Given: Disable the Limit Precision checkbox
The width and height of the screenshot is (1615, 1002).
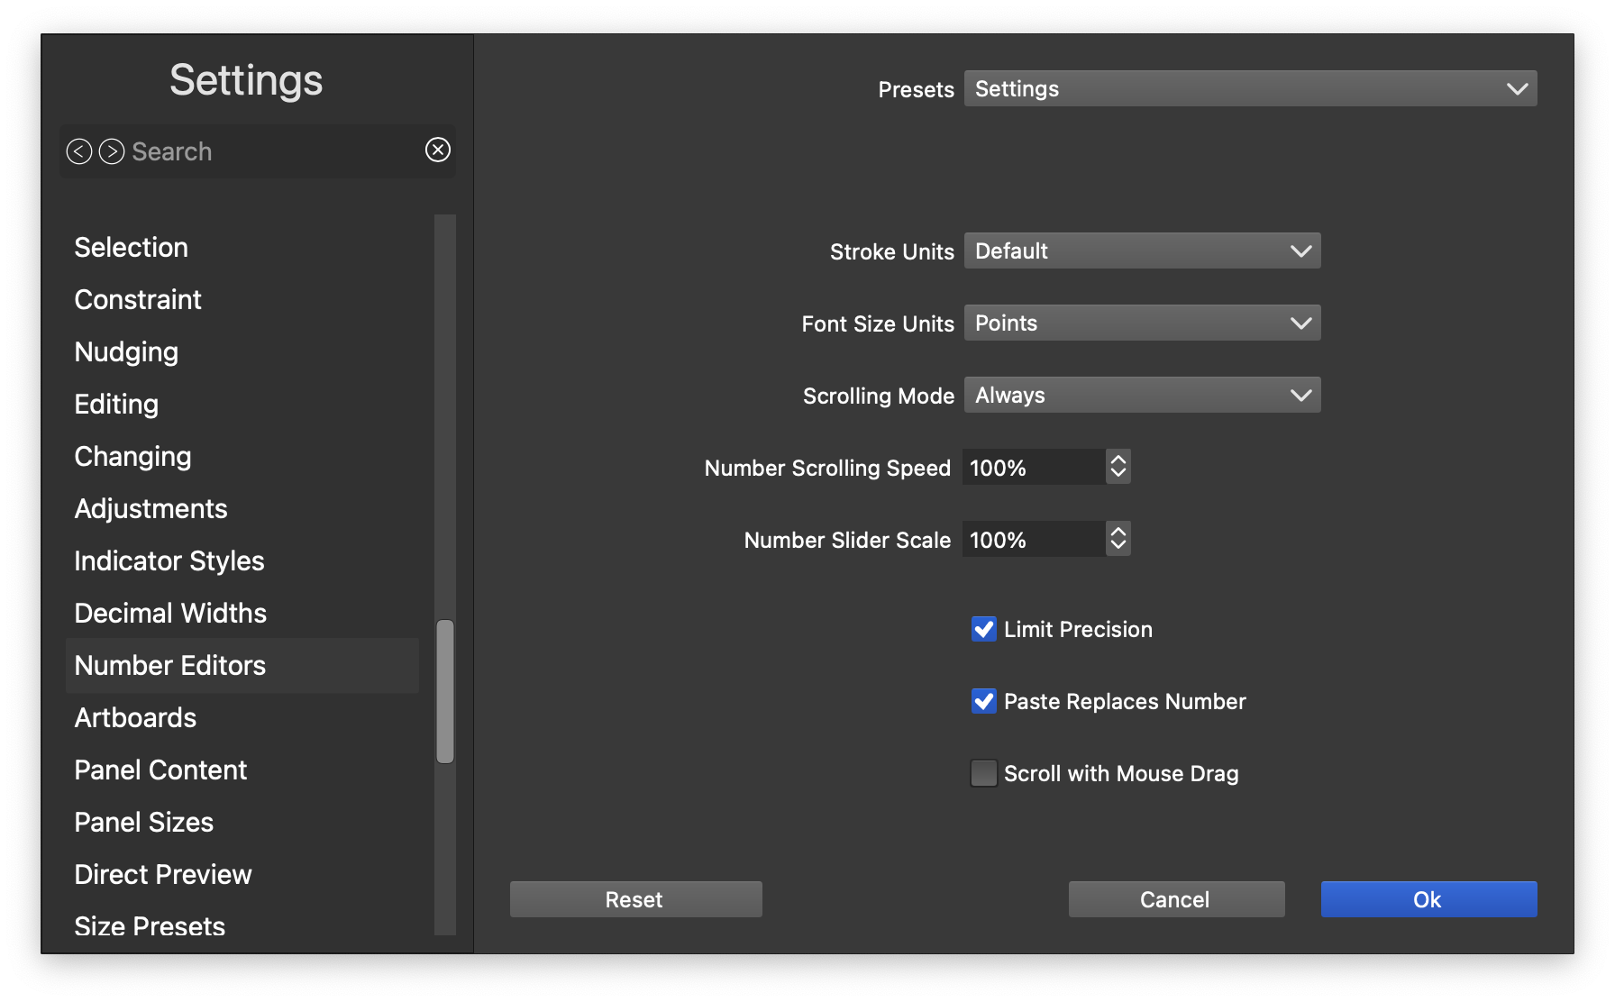Looking at the screenshot, I should coord(983,629).
